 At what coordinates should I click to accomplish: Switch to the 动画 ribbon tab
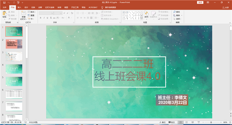pos(40,7)
